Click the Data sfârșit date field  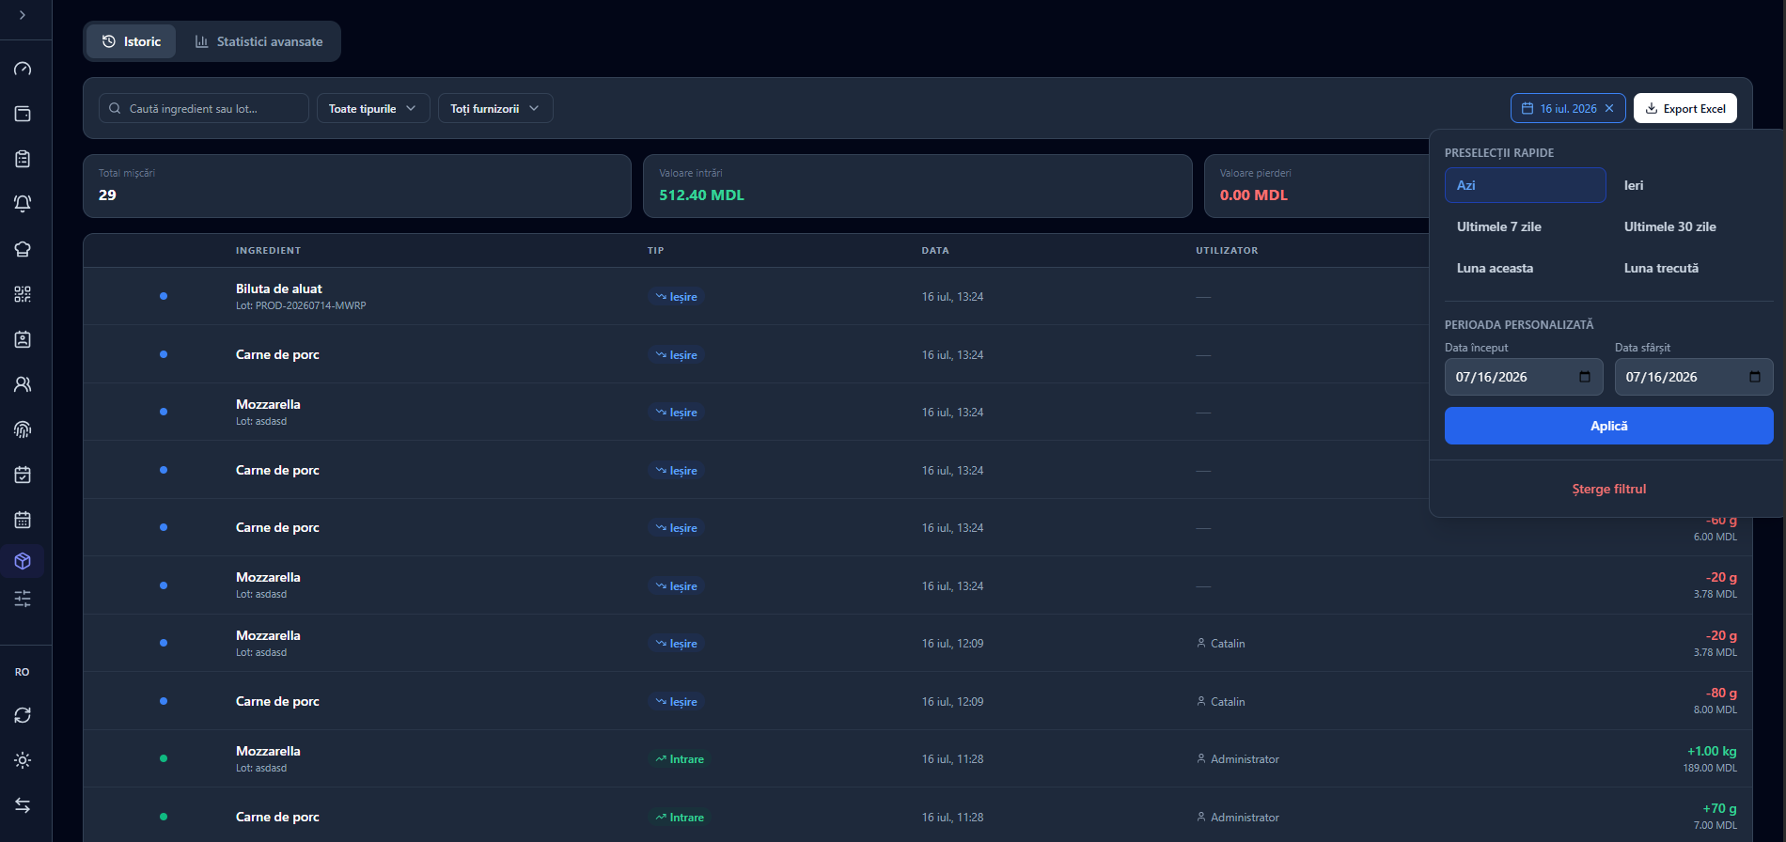click(1694, 377)
